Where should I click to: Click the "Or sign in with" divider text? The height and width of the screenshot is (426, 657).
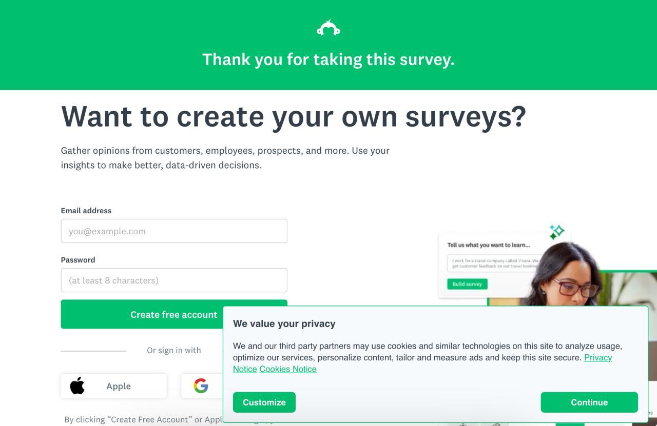tap(173, 351)
